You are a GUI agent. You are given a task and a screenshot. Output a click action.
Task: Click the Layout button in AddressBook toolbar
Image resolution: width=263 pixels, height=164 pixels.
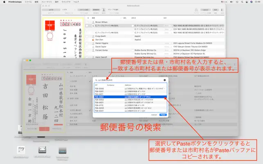(205, 10)
